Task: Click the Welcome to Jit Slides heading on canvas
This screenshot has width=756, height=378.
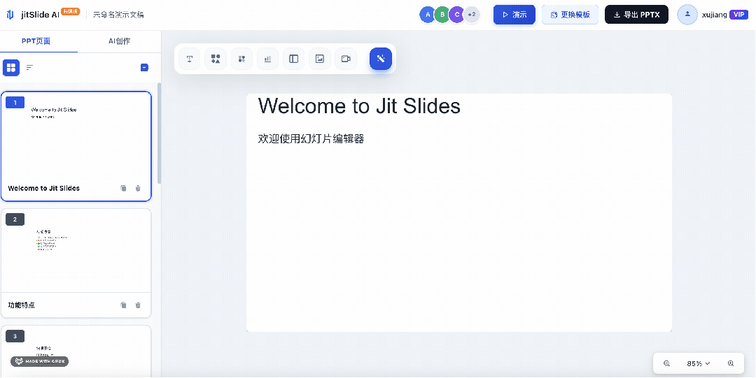Action: click(x=359, y=106)
